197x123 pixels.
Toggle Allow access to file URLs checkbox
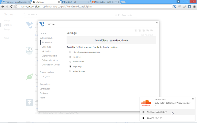tap(56, 113)
